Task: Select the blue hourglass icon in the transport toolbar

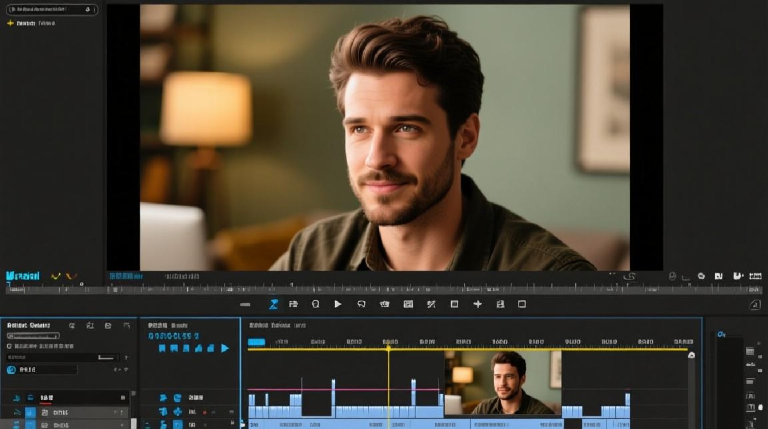Action: point(274,304)
